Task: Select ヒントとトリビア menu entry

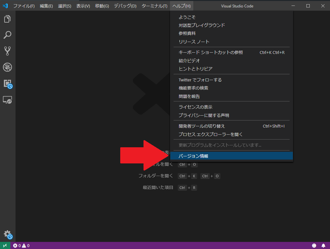Action: pyautogui.click(x=231, y=69)
